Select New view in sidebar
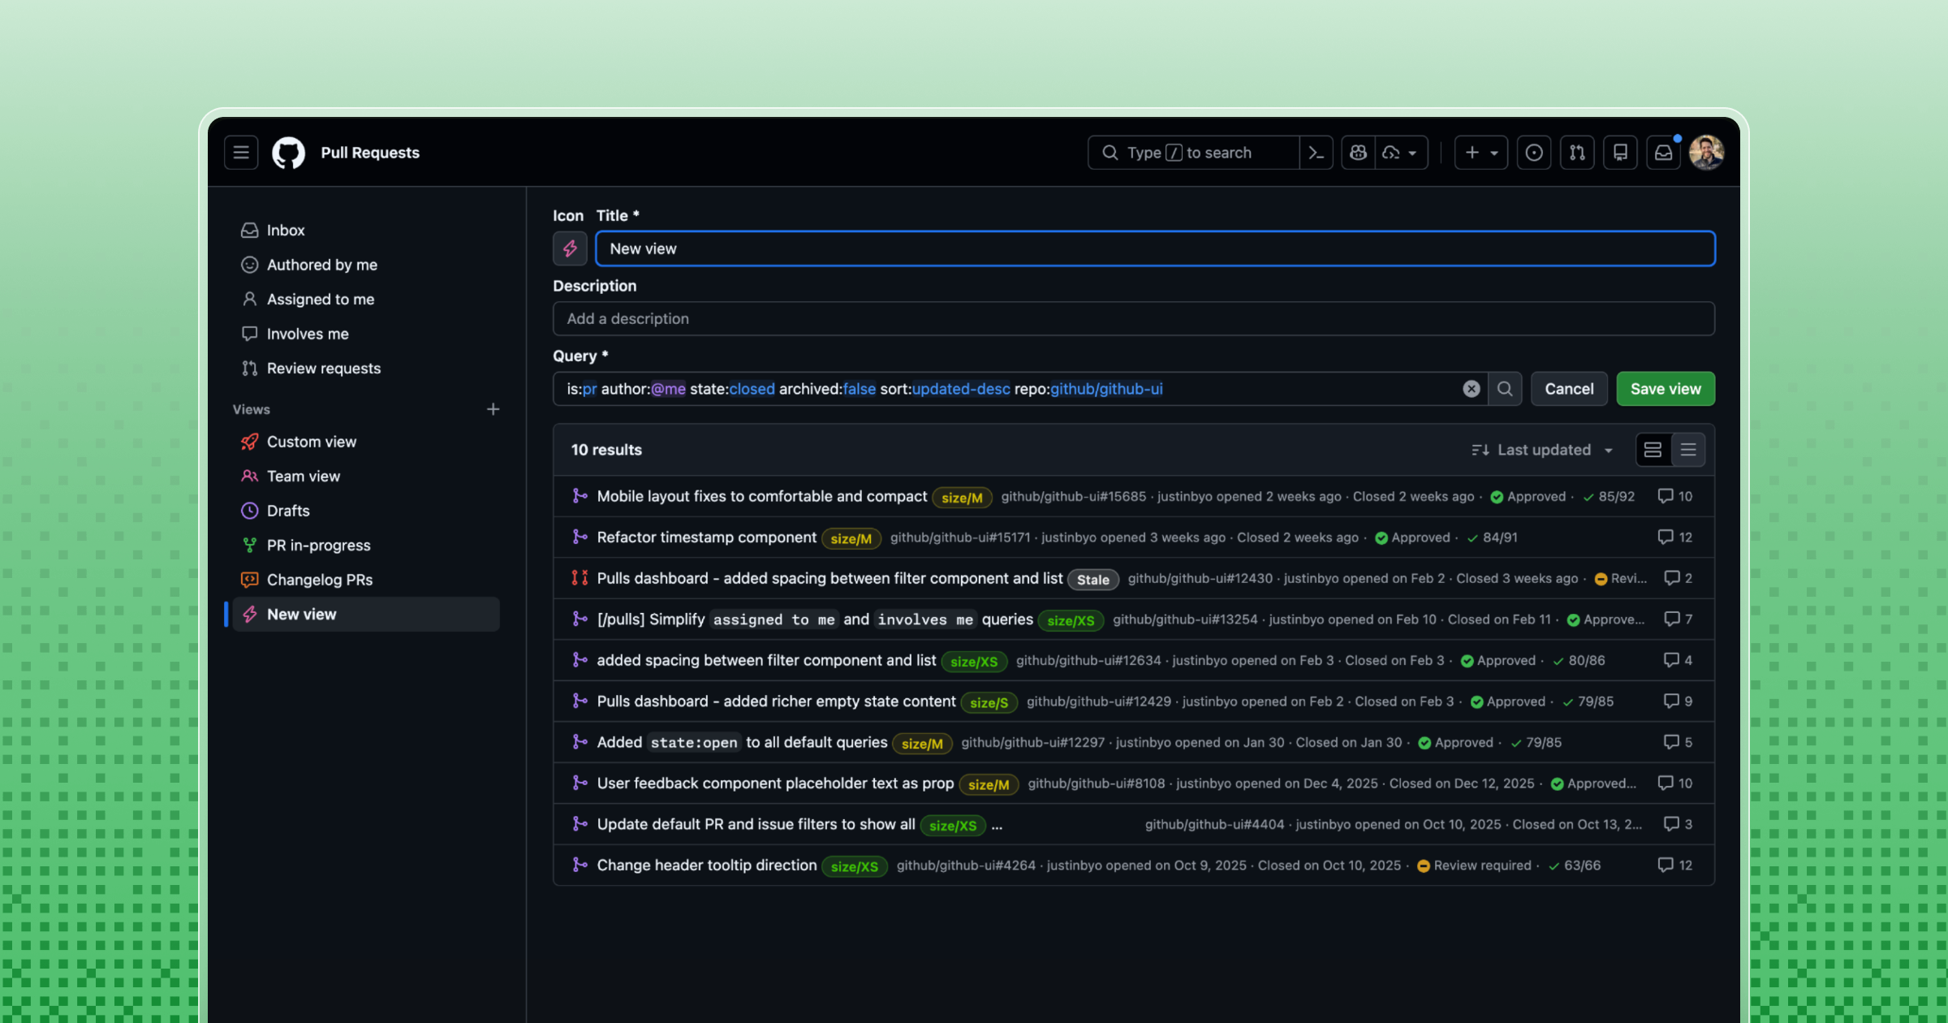Viewport: 1948px width, 1023px height. 366,615
